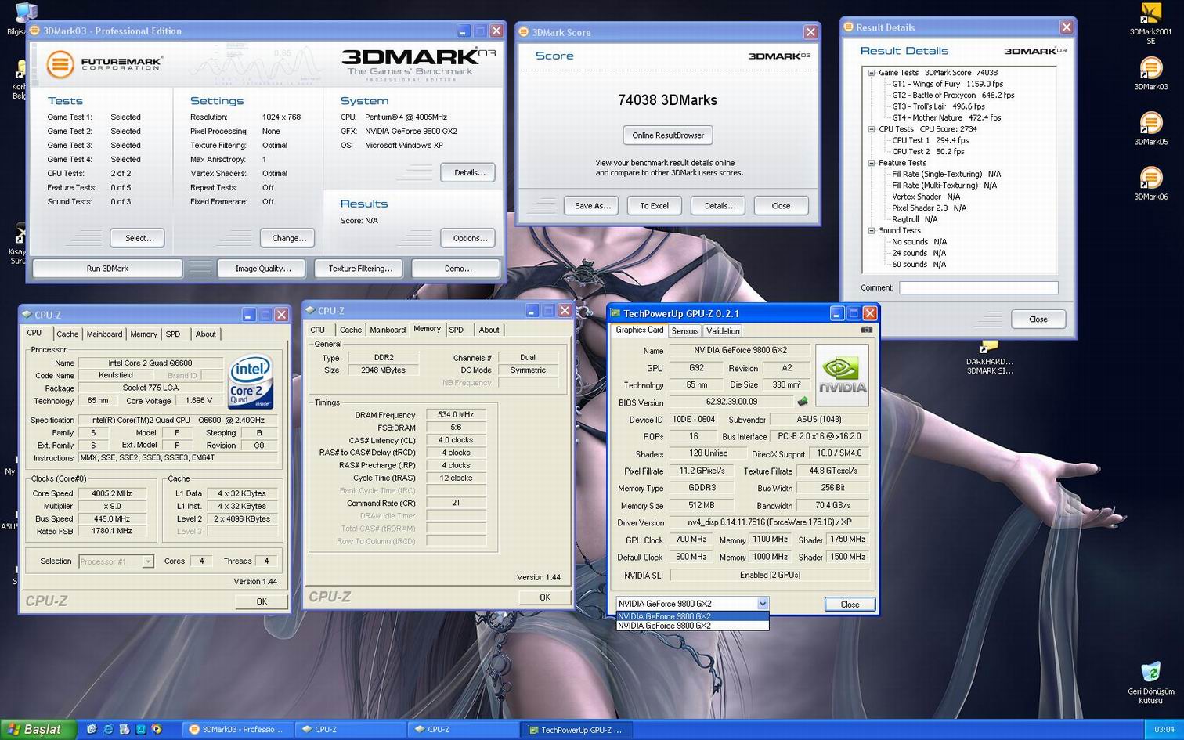Collapse the Game Tests tree node
This screenshot has width=1184, height=740.
(871, 73)
